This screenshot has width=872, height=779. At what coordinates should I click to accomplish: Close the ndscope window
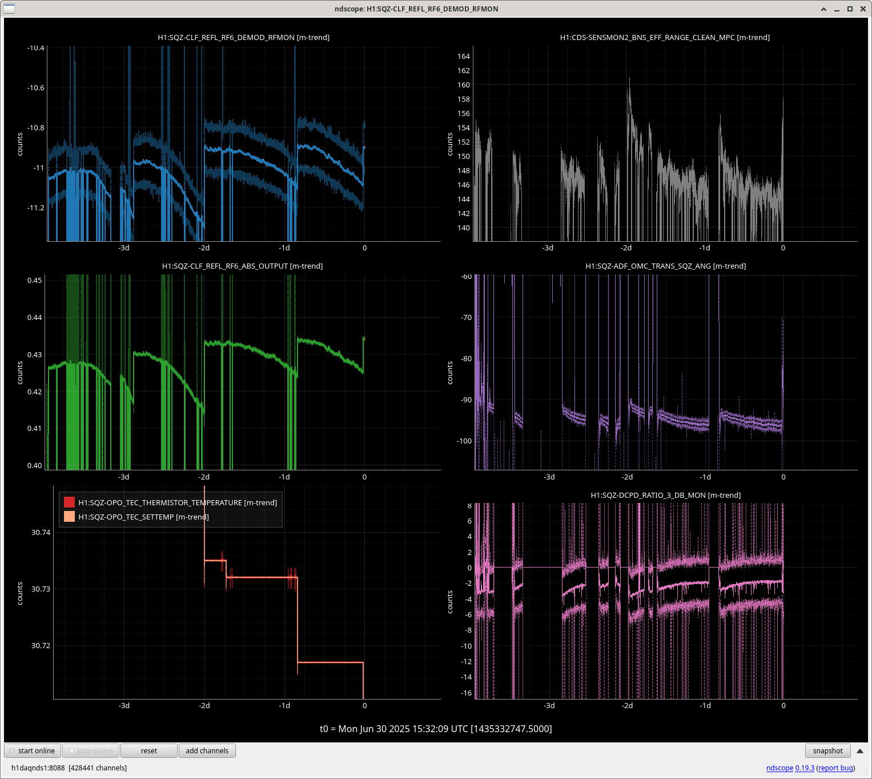(862, 9)
